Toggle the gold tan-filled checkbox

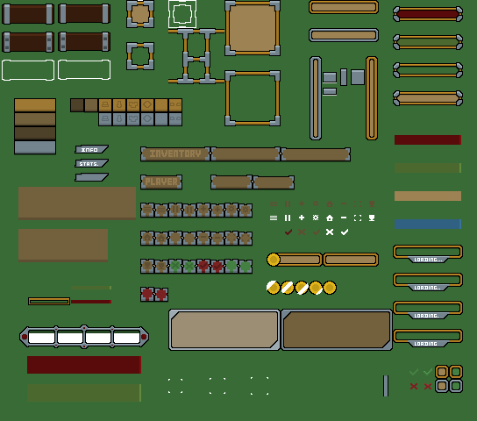442,372
